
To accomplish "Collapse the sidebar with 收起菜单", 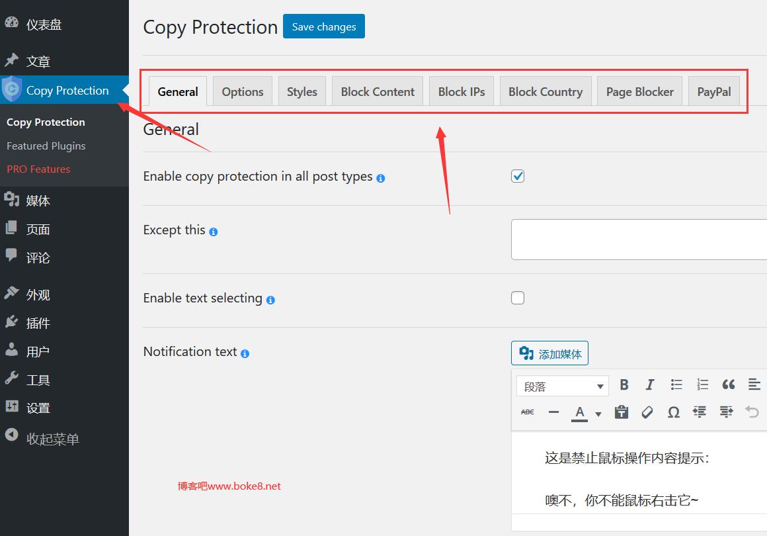I will (x=52, y=439).
